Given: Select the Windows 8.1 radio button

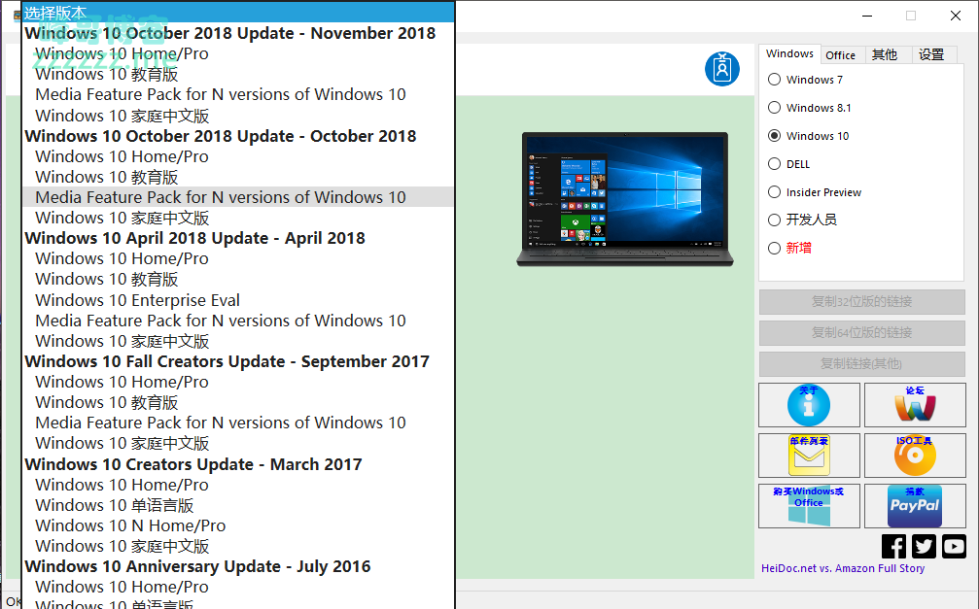Looking at the screenshot, I should (x=774, y=107).
